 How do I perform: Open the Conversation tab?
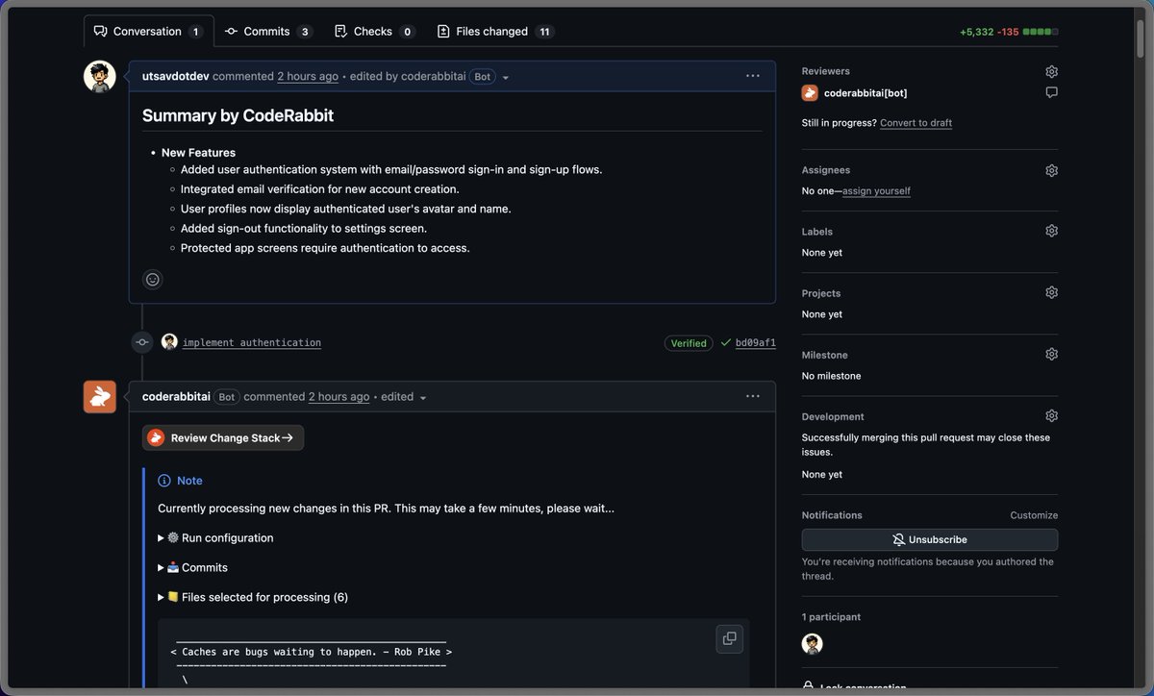(x=149, y=32)
